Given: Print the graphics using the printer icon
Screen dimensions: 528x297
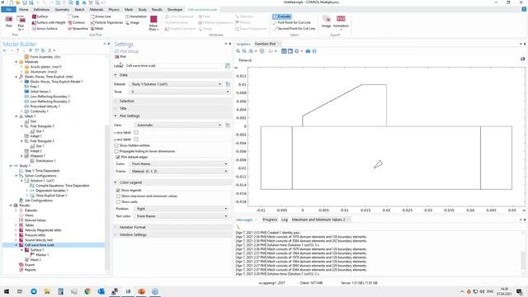Looking at the screenshot, I should coord(314,51).
